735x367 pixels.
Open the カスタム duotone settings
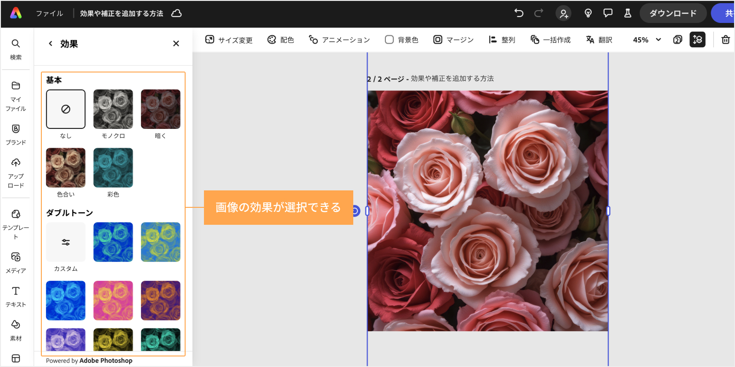[66, 242]
